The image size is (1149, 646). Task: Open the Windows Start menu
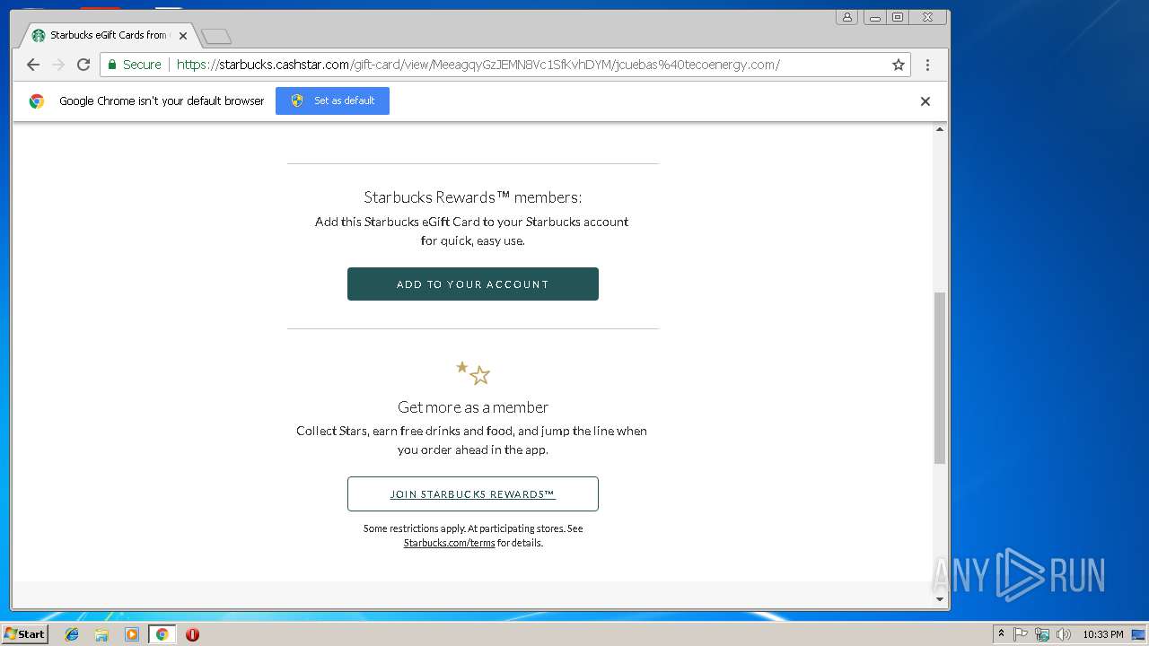(x=24, y=633)
